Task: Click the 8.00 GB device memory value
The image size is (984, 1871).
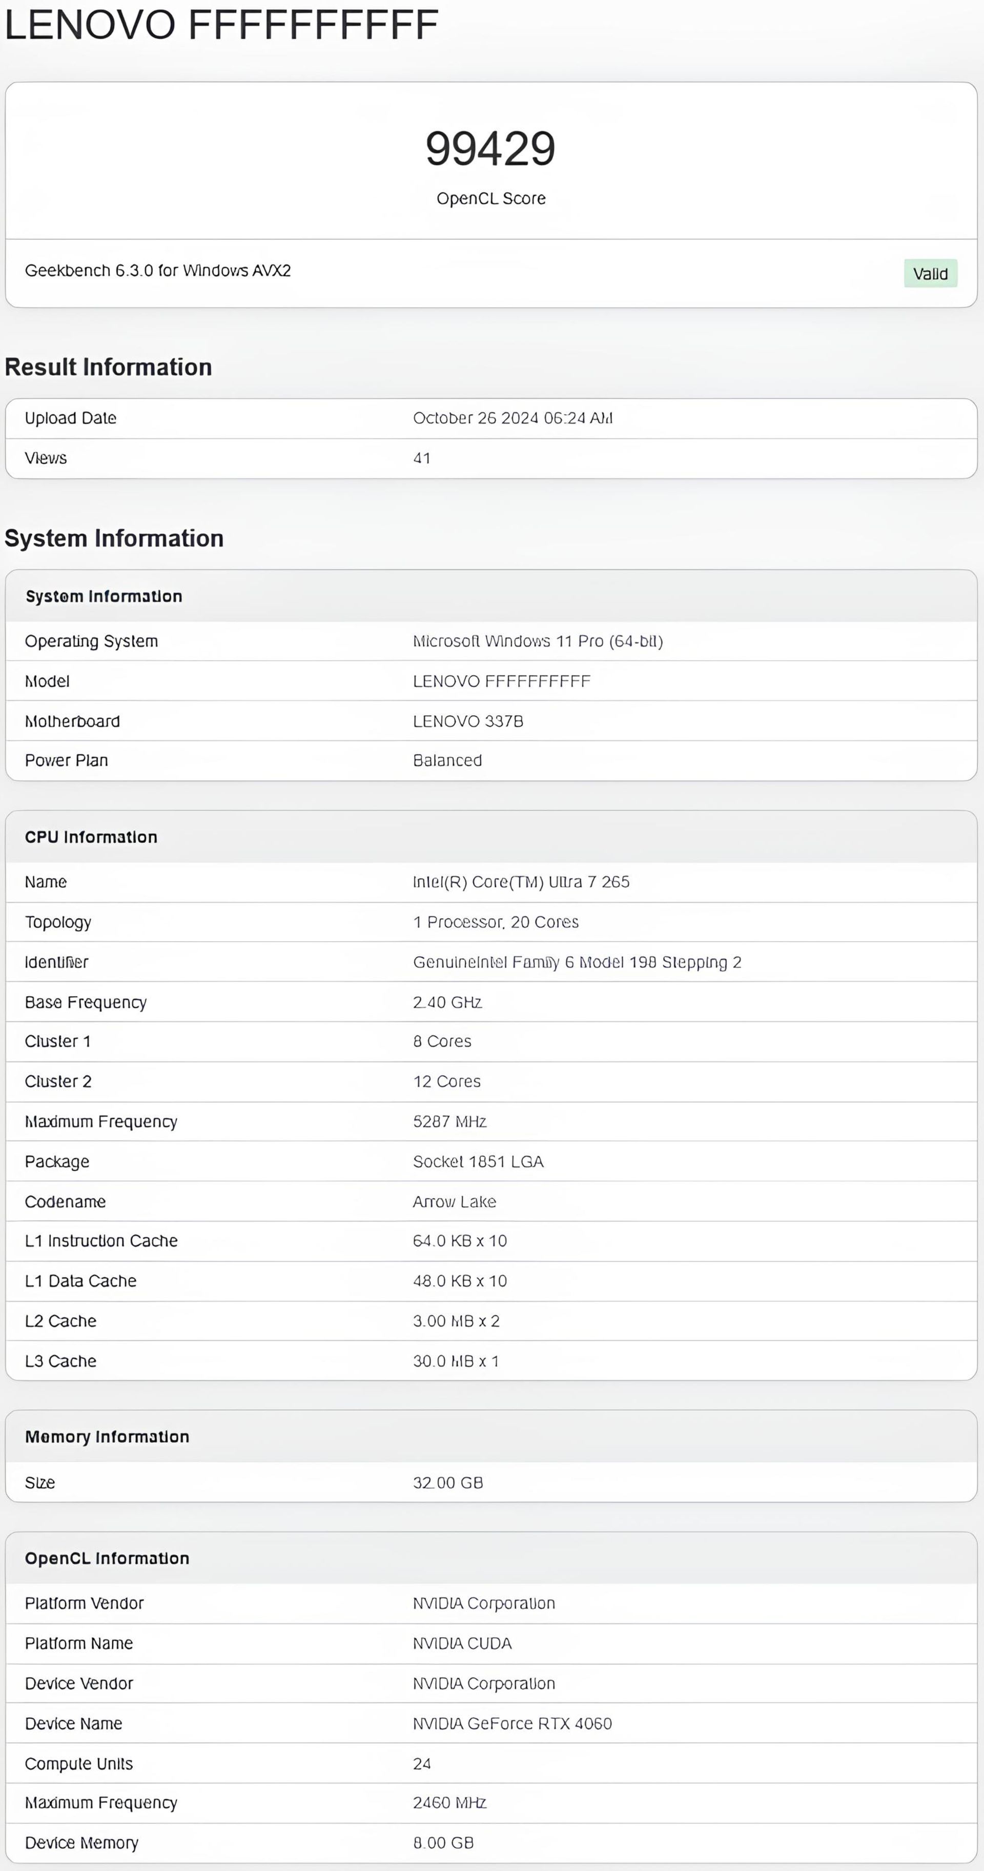Action: click(443, 1843)
